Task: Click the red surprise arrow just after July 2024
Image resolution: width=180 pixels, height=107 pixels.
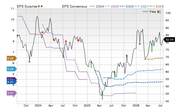Action: pyautogui.click(x=66, y=41)
